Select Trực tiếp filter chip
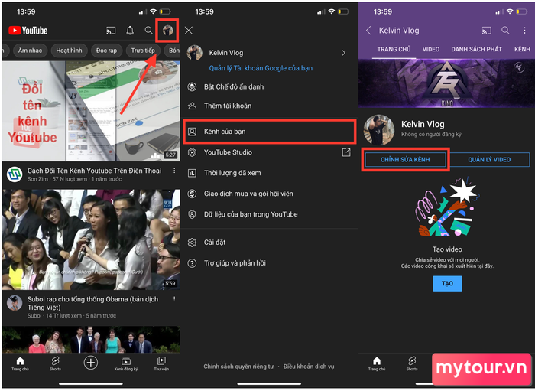Image resolution: width=535 pixels, height=391 pixels. click(x=143, y=51)
